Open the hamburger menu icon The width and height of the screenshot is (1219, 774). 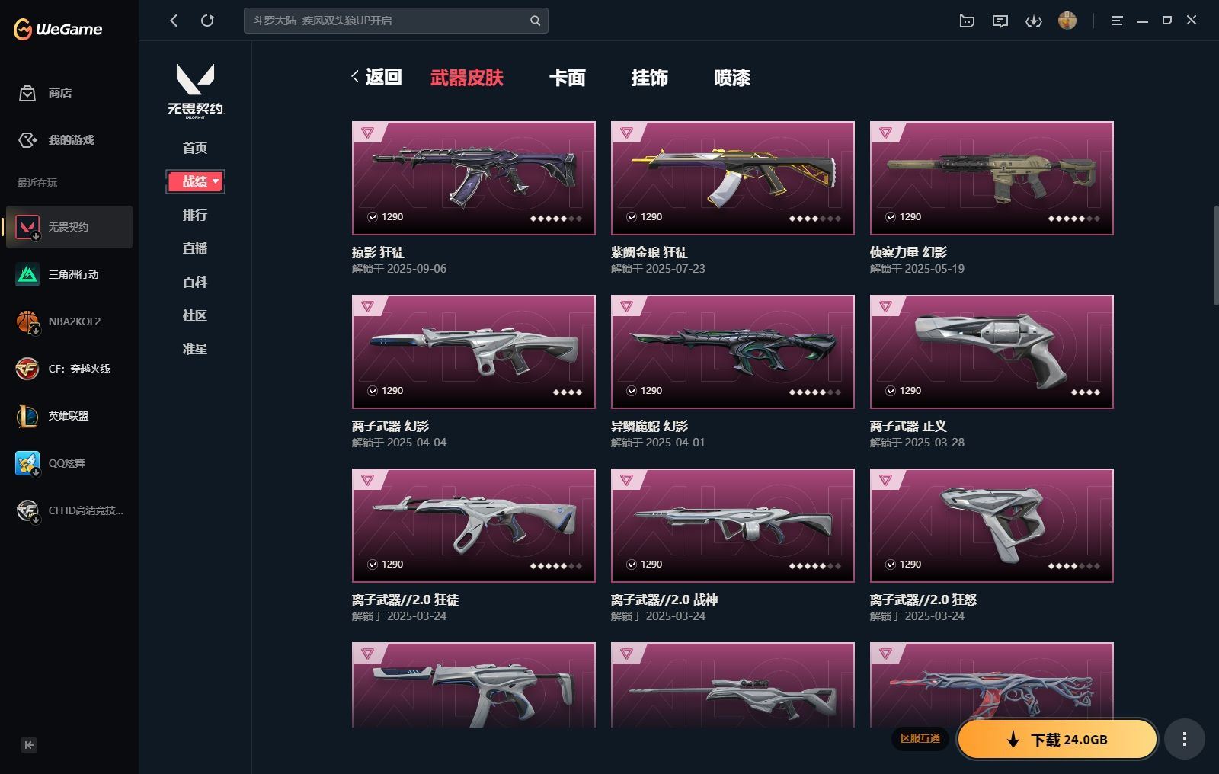click(x=1117, y=21)
